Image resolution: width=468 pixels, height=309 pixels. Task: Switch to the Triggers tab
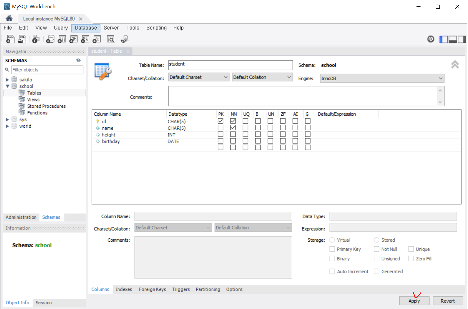181,289
